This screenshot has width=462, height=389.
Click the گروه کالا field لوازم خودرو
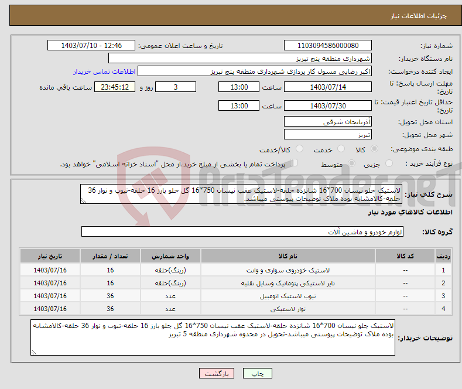(x=242, y=231)
